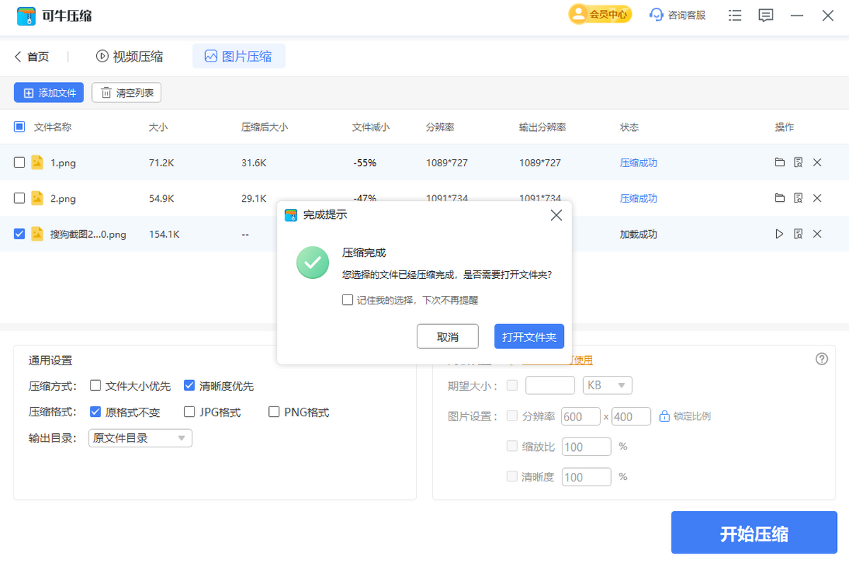Viewport: 849px width, 567px height.
Task: Click the 1.png file thumbnail icon
Action: click(37, 163)
